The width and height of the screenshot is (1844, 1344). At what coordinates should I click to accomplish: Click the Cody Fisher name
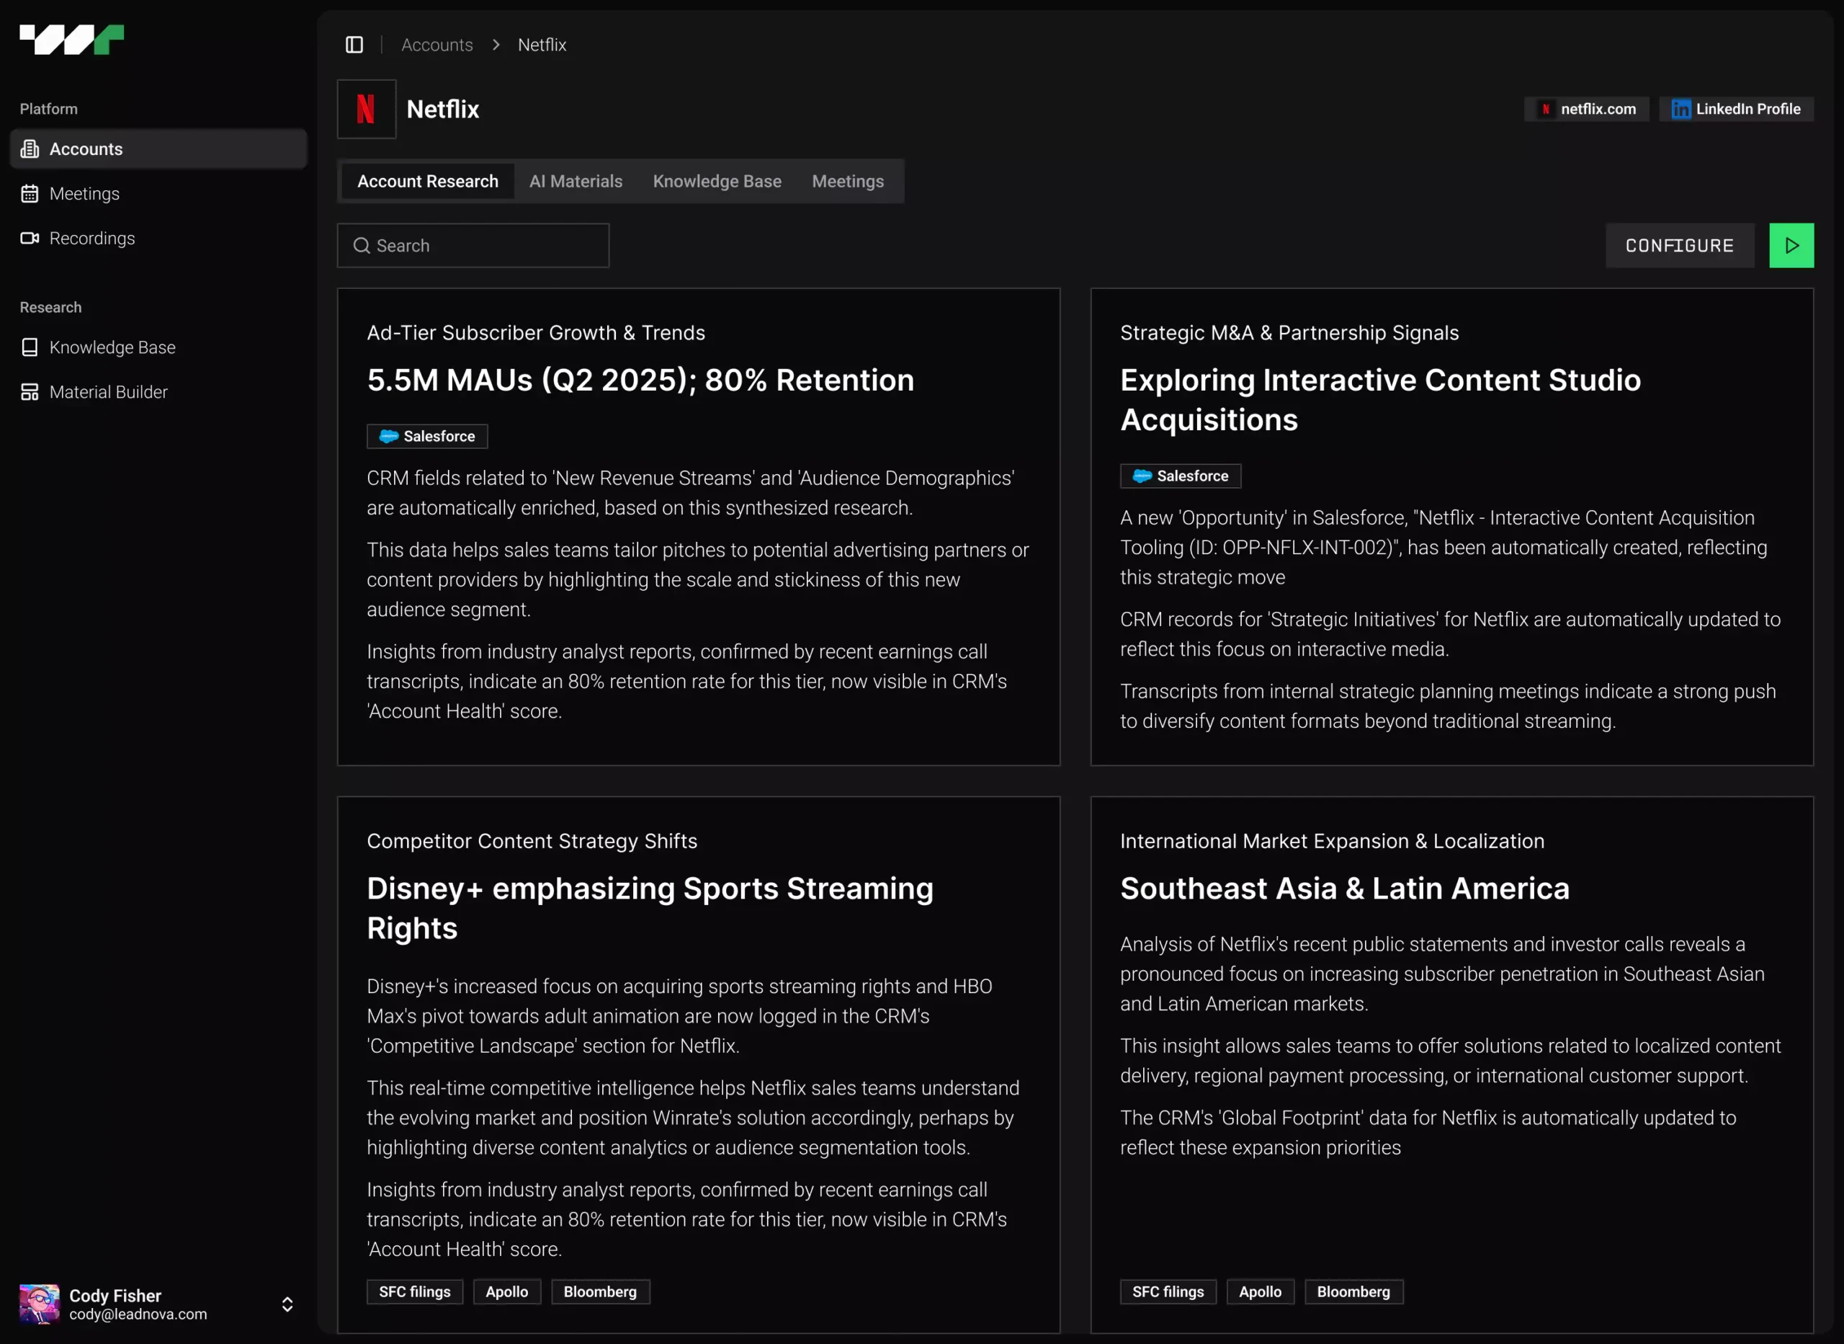[115, 1295]
